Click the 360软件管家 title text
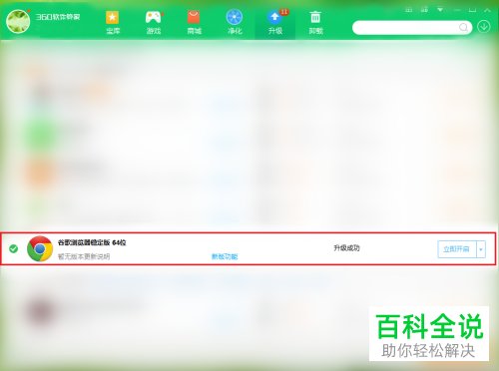The height and width of the screenshot is (371, 499). tap(58, 17)
